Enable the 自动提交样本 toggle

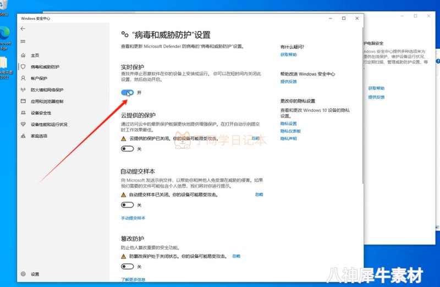127,205
